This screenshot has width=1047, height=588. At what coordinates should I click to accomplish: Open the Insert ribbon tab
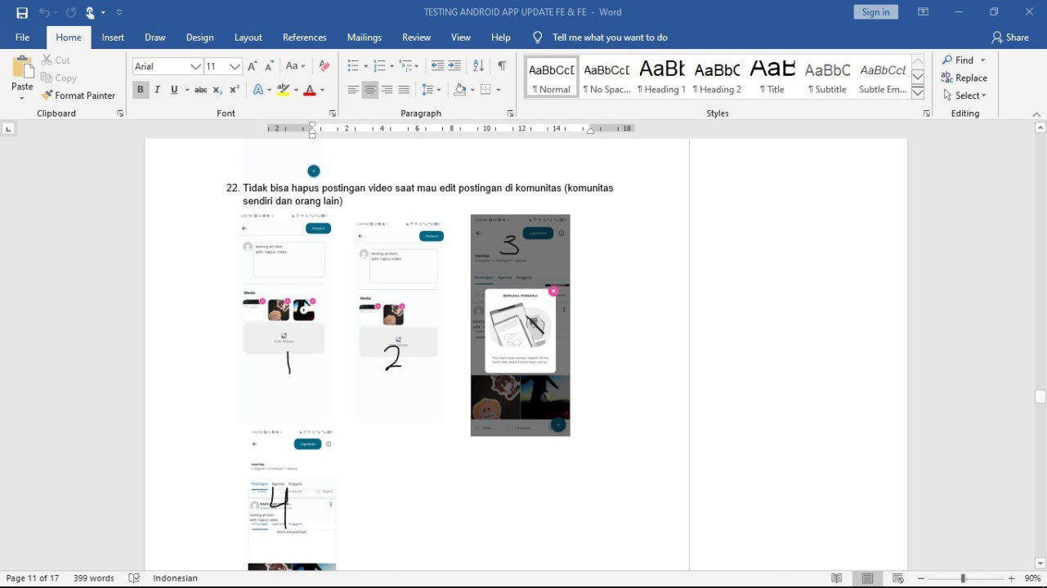tap(113, 38)
